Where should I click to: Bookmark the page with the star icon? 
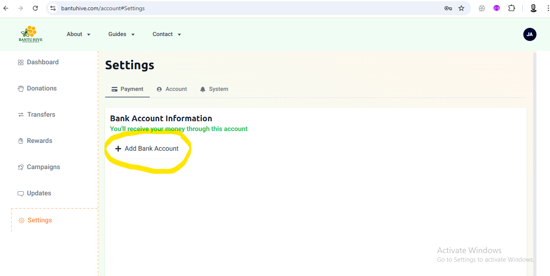tap(461, 8)
